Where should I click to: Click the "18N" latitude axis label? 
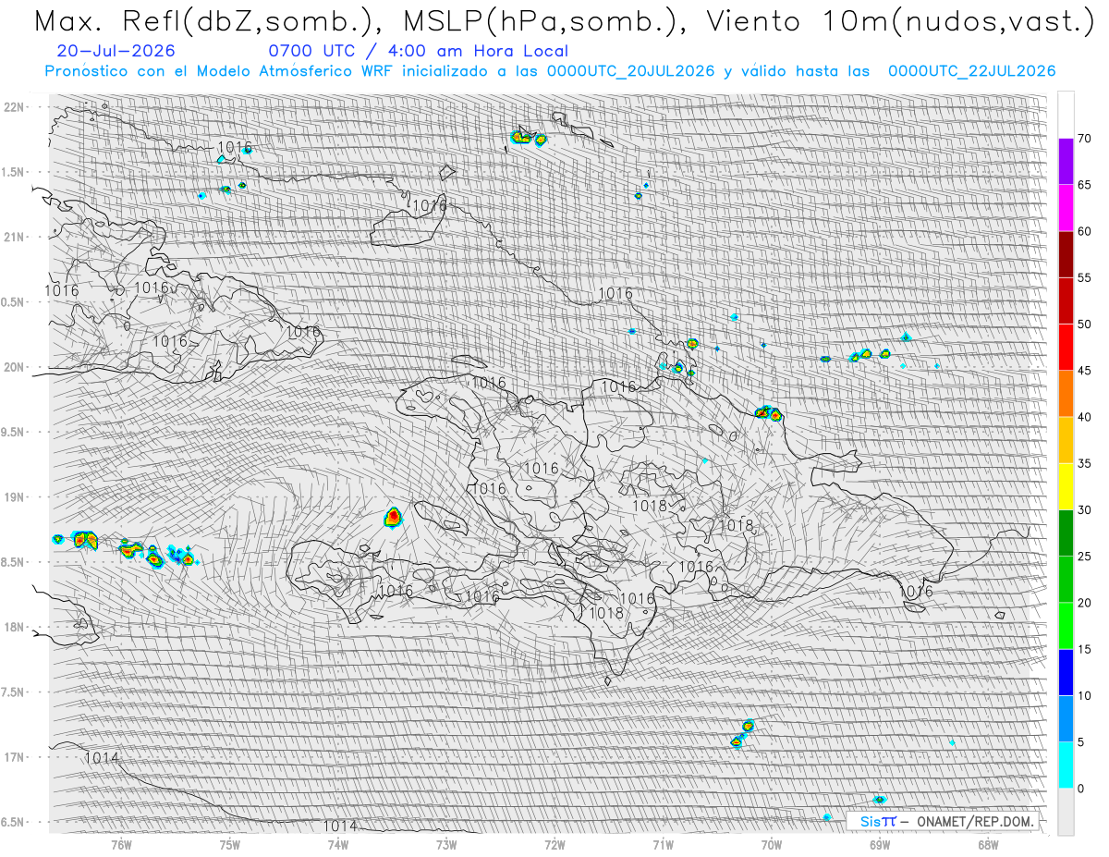[16, 627]
